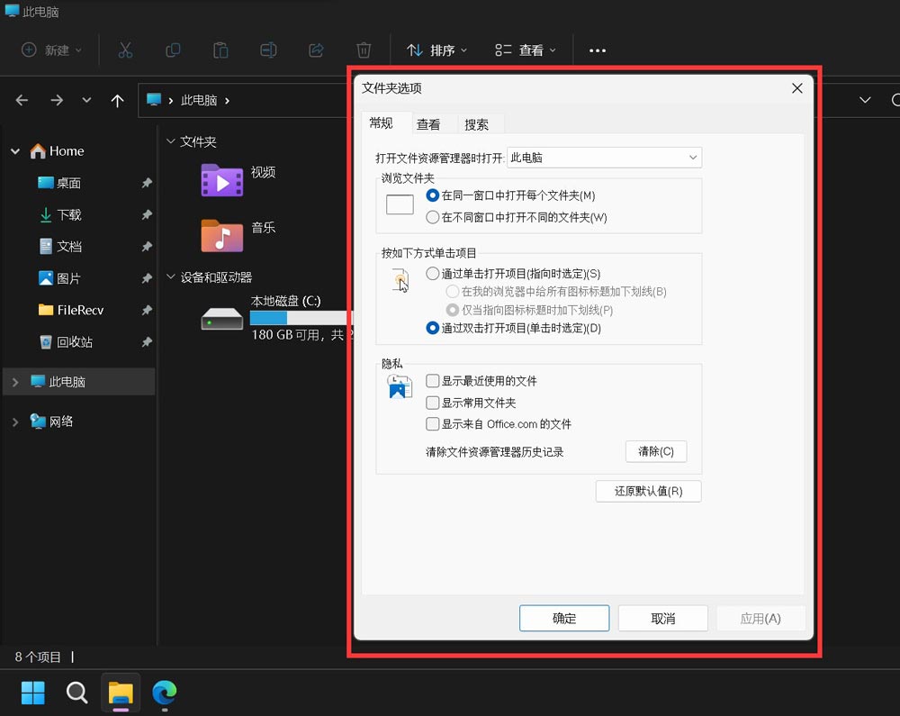Enable 显示最近使用的文件 checkbox
The width and height of the screenshot is (900, 716).
click(433, 381)
